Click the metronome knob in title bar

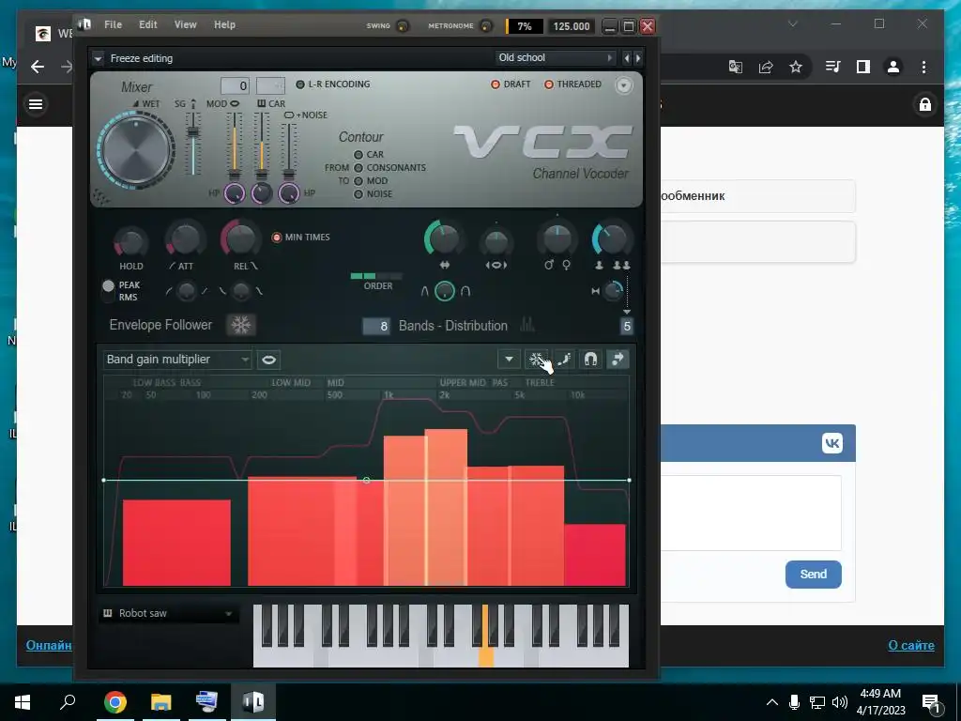(486, 25)
